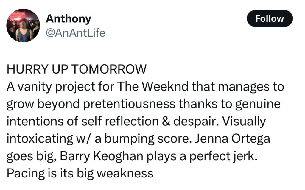305x190 pixels.
Task: Click the word pretentiousness
Action: point(129,104)
